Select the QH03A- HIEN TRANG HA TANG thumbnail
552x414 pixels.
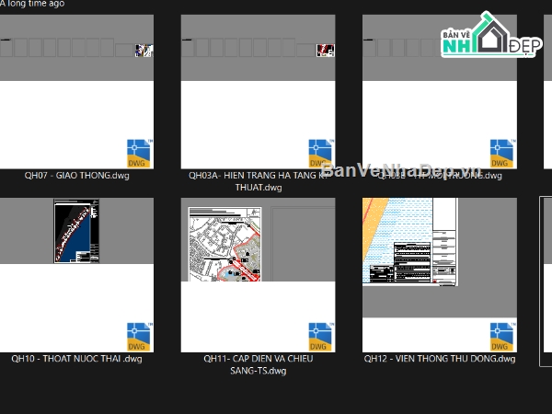click(x=258, y=91)
